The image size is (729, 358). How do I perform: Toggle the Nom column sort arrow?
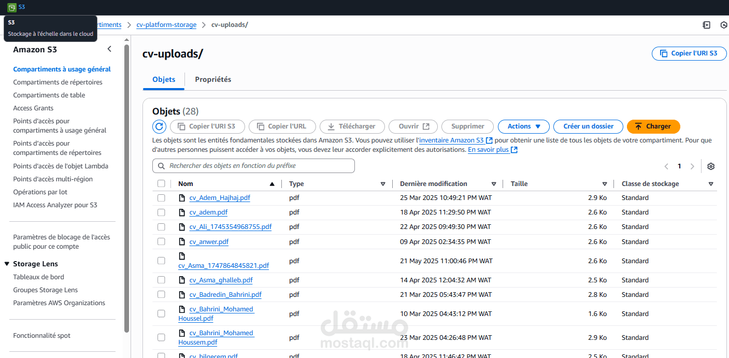272,184
